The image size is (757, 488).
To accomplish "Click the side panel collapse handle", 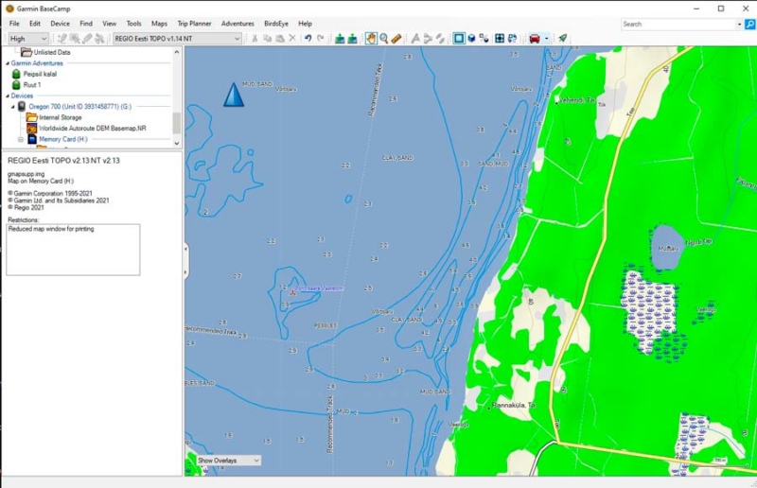I will point(185,261).
